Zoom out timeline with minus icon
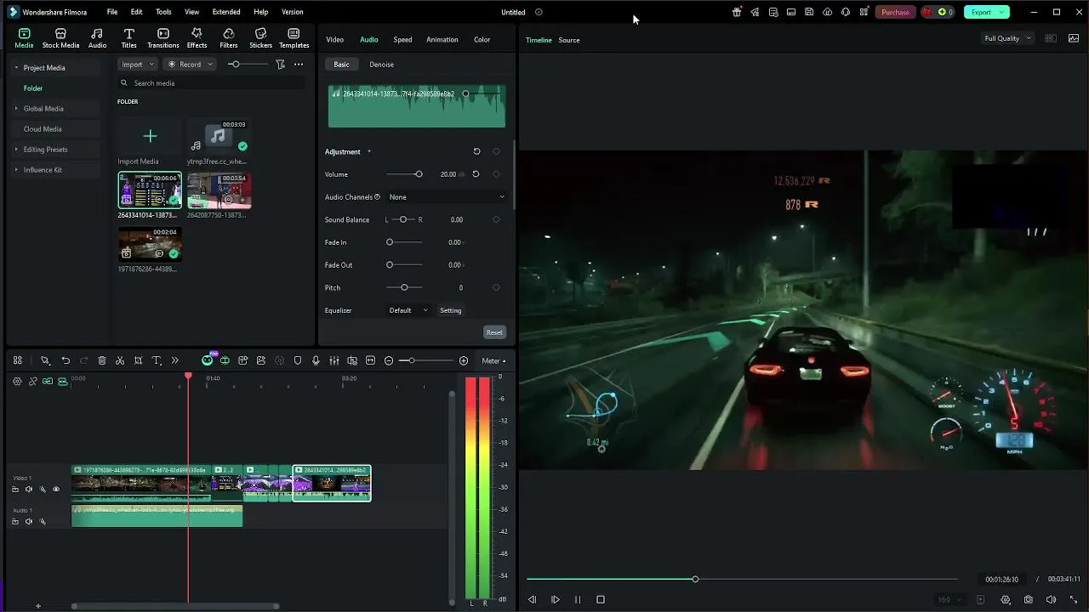 point(389,360)
